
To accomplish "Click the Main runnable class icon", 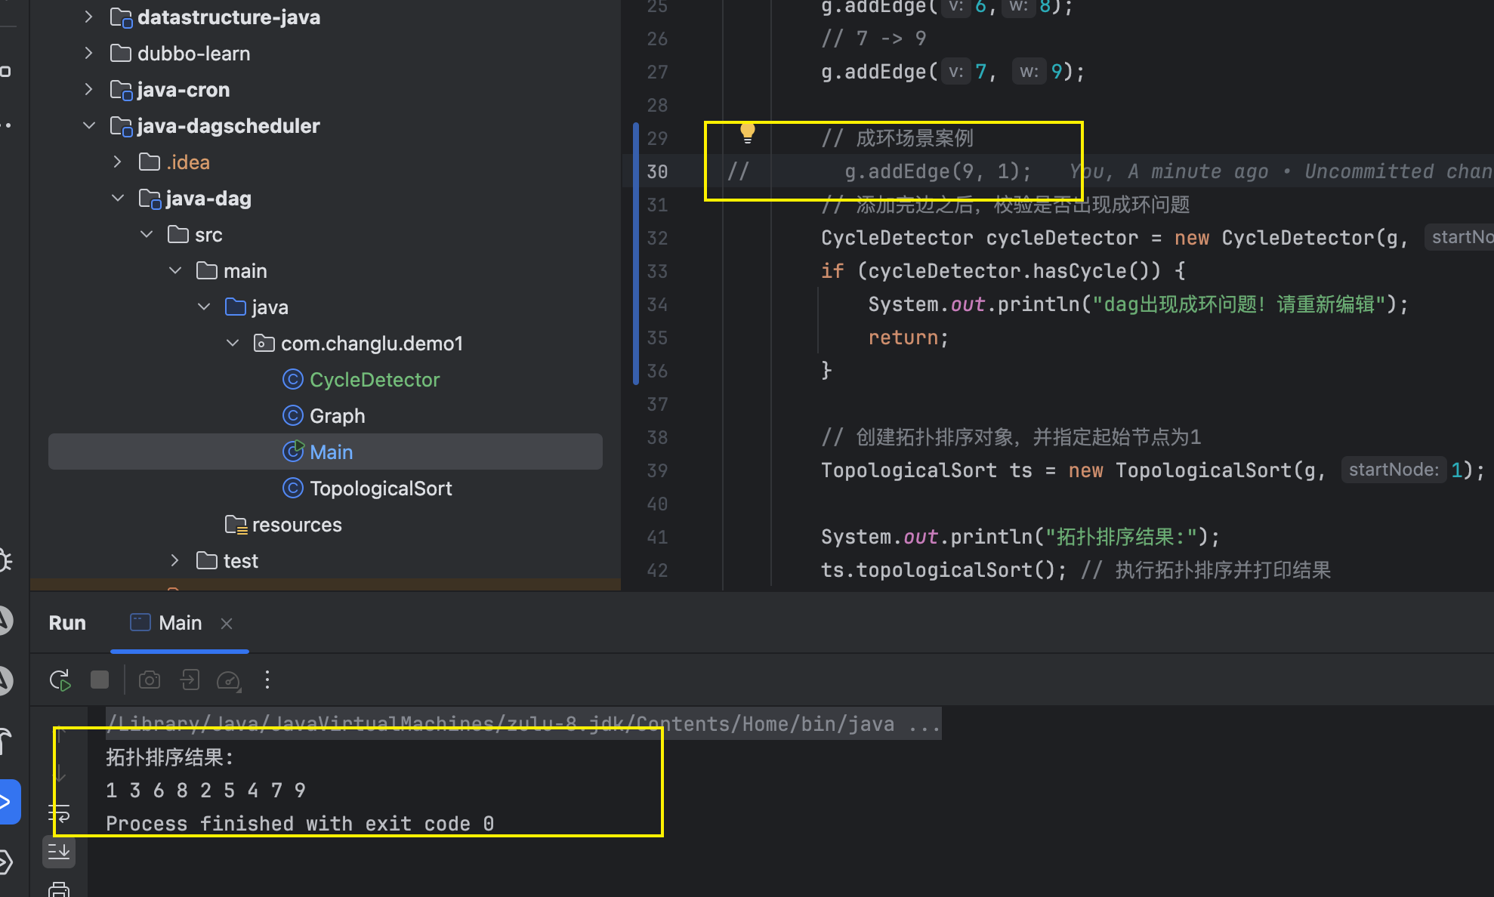I will (x=293, y=452).
